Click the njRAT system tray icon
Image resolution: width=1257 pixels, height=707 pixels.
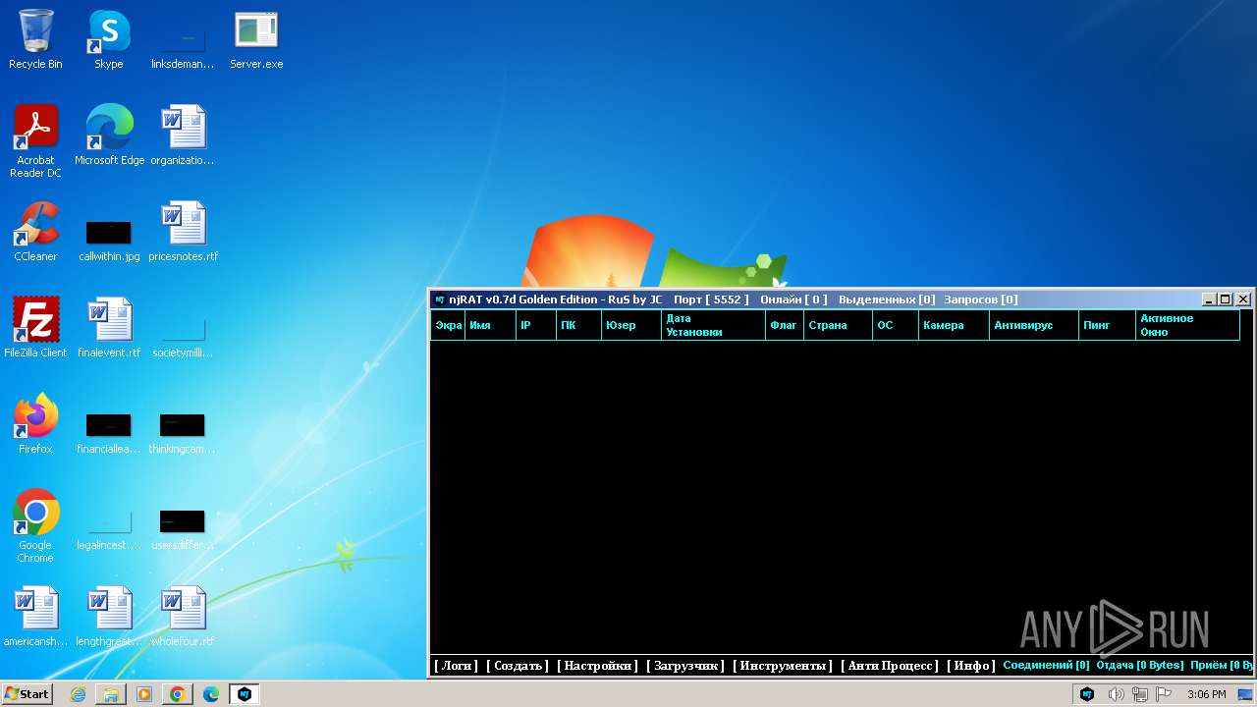point(1087,694)
